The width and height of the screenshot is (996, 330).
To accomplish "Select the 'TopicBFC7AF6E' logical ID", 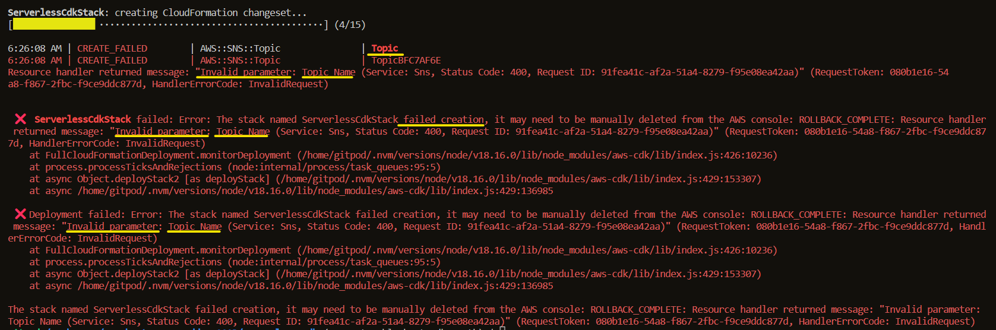I will (406, 60).
